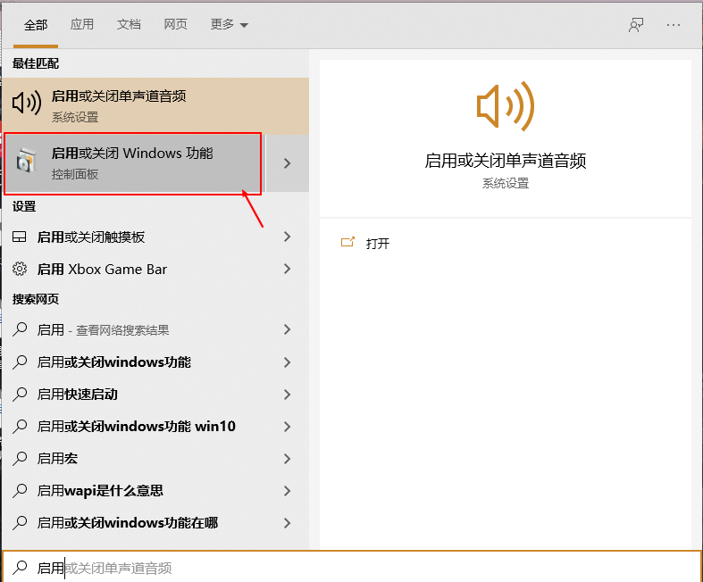Viewport: 703px width, 582px height.
Task: Click the magnifier icon in search box
Action: click(20, 567)
